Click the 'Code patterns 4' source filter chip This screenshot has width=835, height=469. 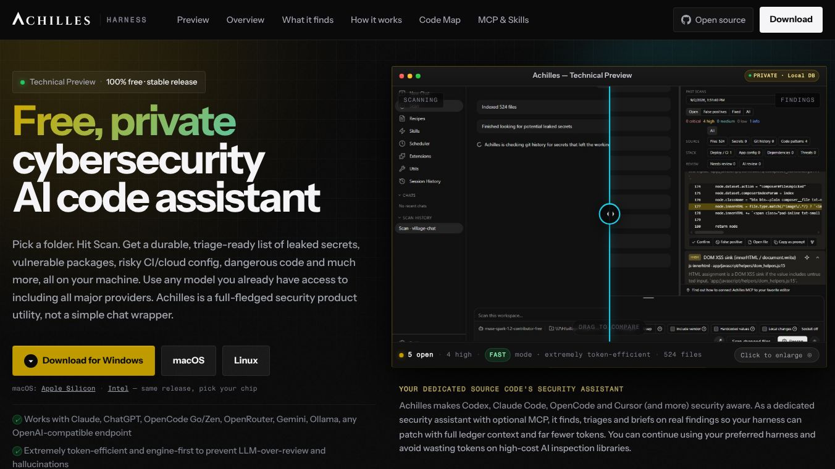[x=794, y=141]
